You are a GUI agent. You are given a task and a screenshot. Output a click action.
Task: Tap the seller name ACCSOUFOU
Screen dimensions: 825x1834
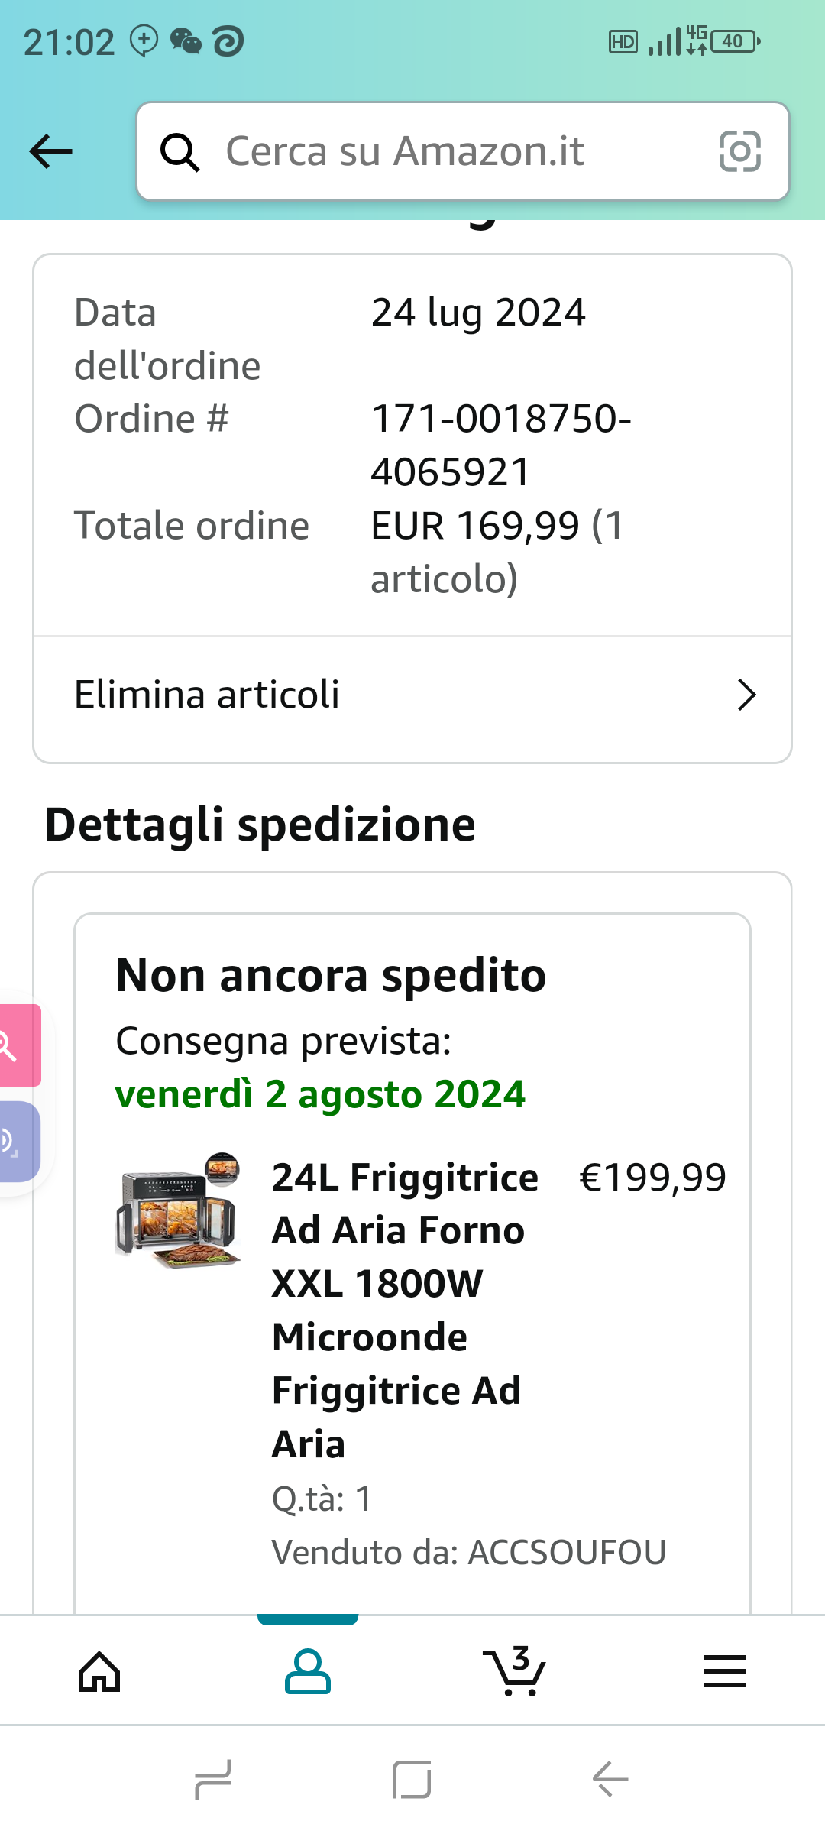pyautogui.click(x=567, y=1553)
